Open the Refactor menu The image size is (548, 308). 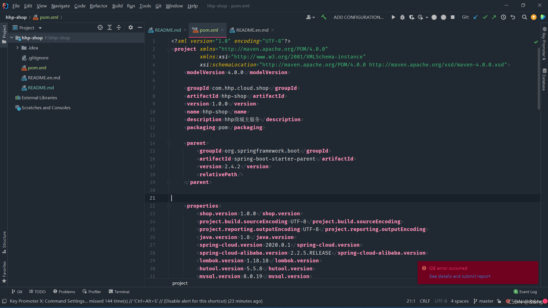pyautogui.click(x=98, y=6)
